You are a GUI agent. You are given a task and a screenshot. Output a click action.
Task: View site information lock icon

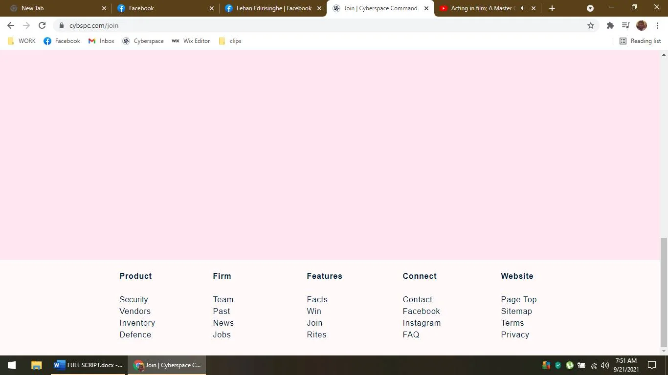tap(61, 25)
